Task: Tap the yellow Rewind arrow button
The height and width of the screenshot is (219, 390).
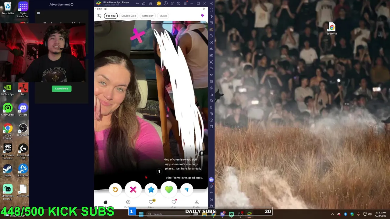Action: (x=115, y=189)
